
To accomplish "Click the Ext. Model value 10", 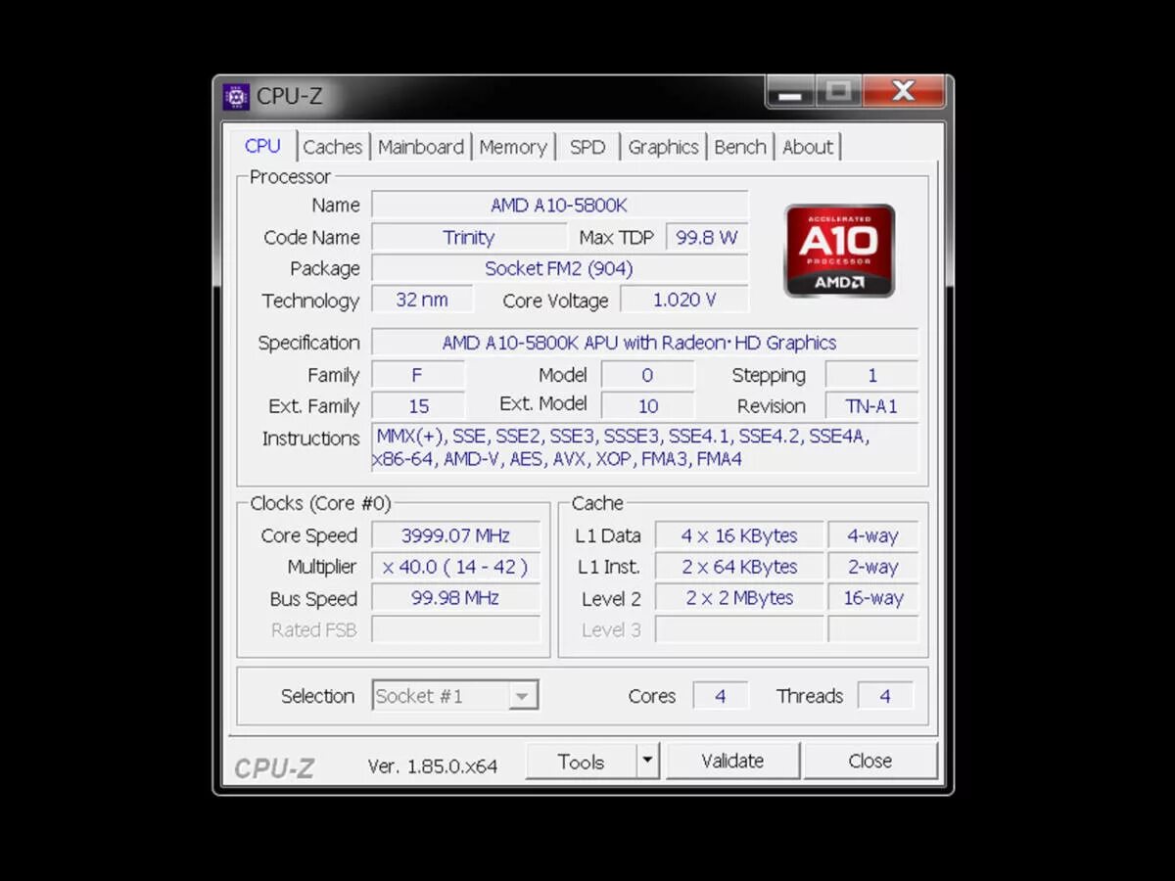I will [647, 406].
